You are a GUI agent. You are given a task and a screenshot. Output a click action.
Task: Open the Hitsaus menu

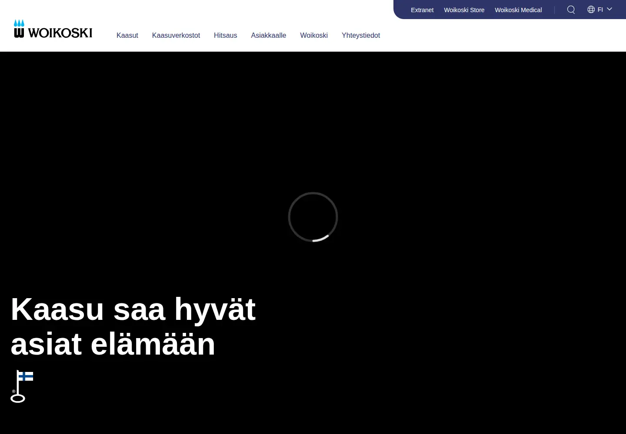(x=226, y=36)
